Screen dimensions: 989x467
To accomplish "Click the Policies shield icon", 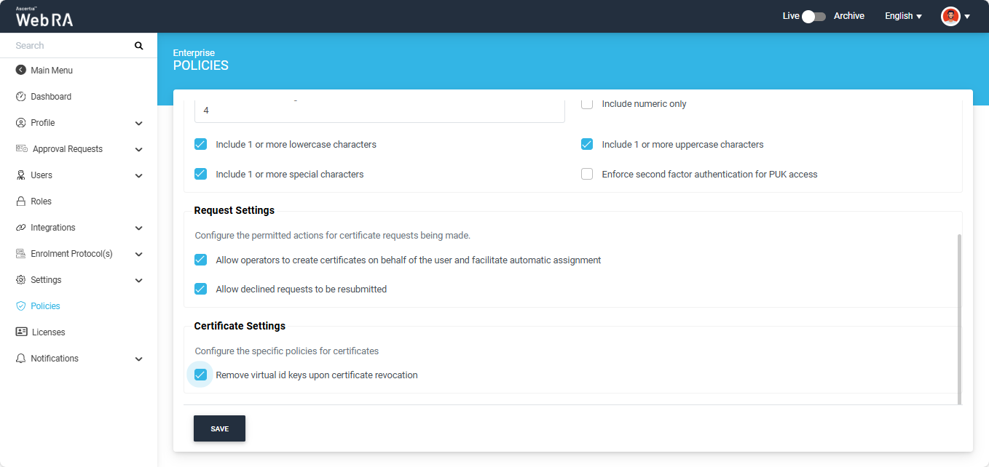I will point(20,306).
